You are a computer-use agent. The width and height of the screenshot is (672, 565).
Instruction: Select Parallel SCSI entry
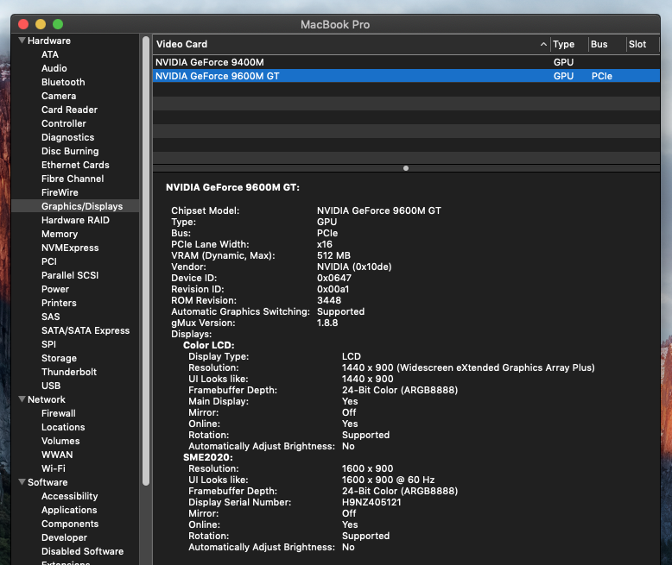point(70,275)
